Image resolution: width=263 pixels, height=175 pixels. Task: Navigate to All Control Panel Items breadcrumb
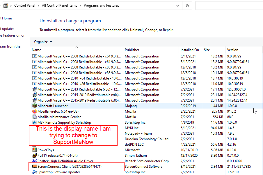pyautogui.click(x=59, y=6)
